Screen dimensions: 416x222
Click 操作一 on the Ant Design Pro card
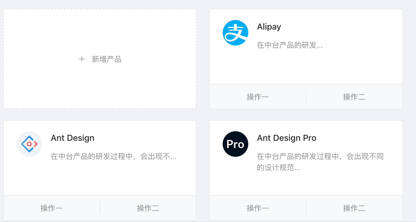[258, 208]
